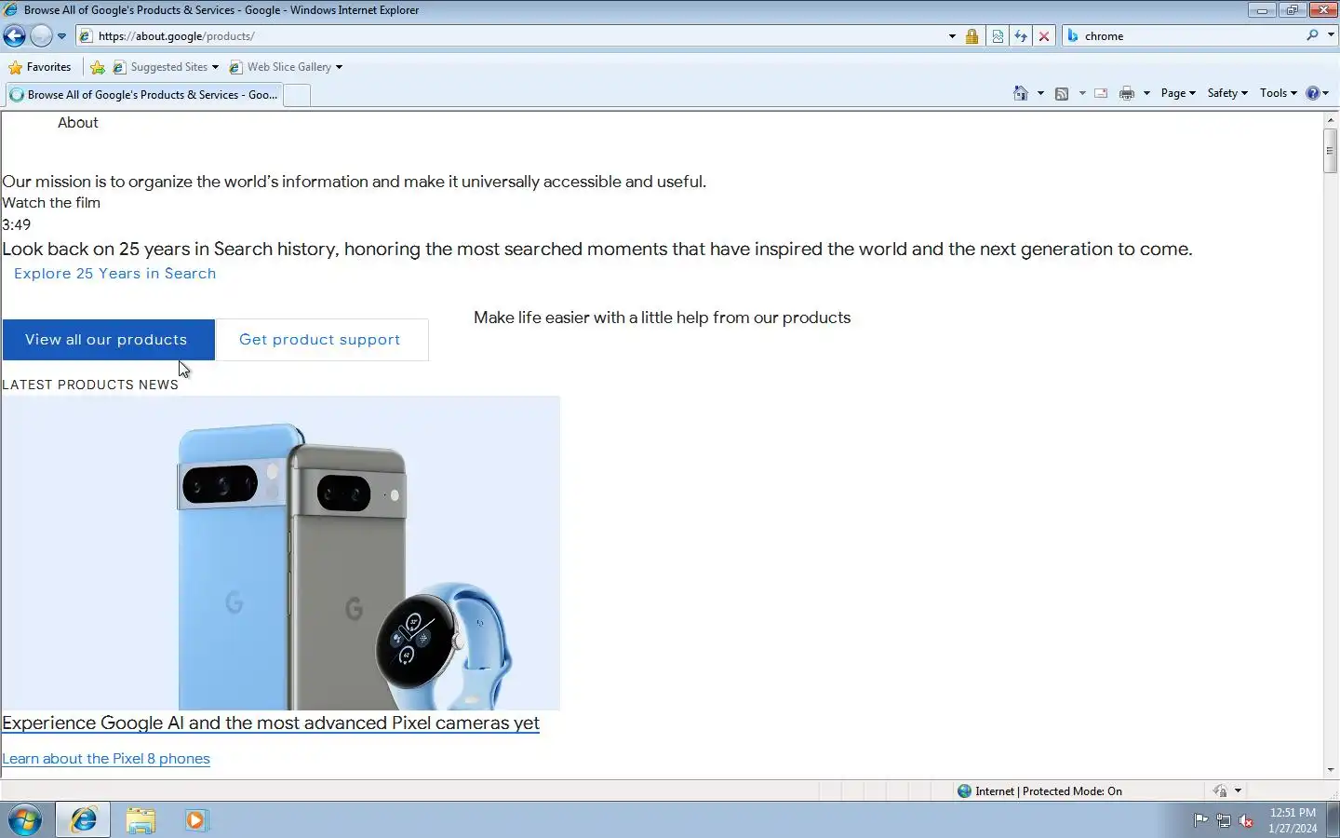Open the zoom level dropdown in status bar
1340x838 pixels.
pyautogui.click(x=1238, y=791)
